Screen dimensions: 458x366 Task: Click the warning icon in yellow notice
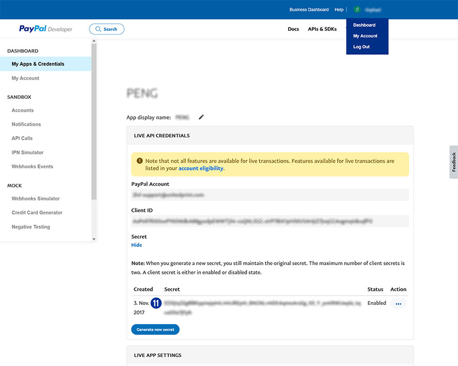coord(140,161)
